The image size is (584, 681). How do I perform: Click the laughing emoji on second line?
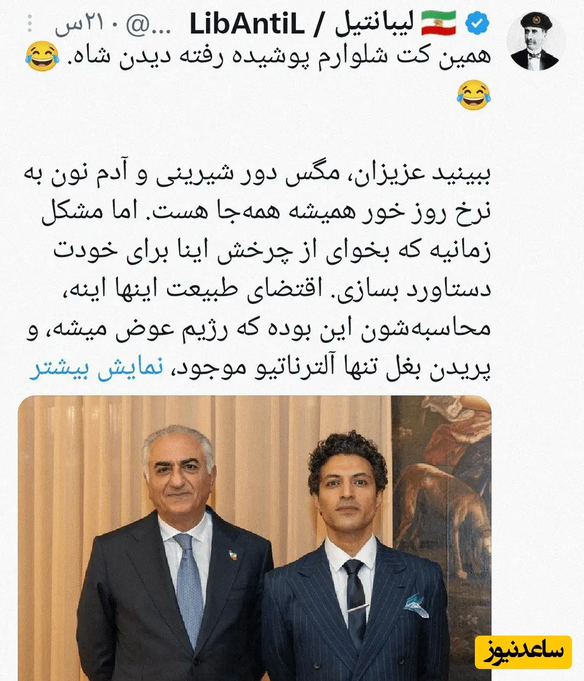point(474,95)
